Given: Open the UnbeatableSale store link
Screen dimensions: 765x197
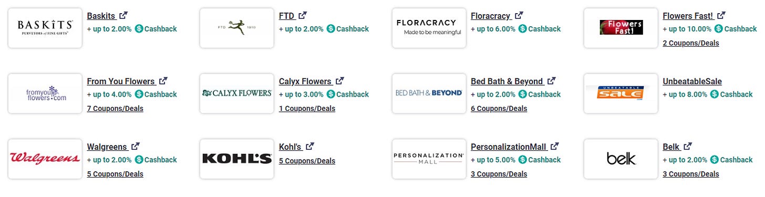Looking at the screenshot, I should [692, 81].
